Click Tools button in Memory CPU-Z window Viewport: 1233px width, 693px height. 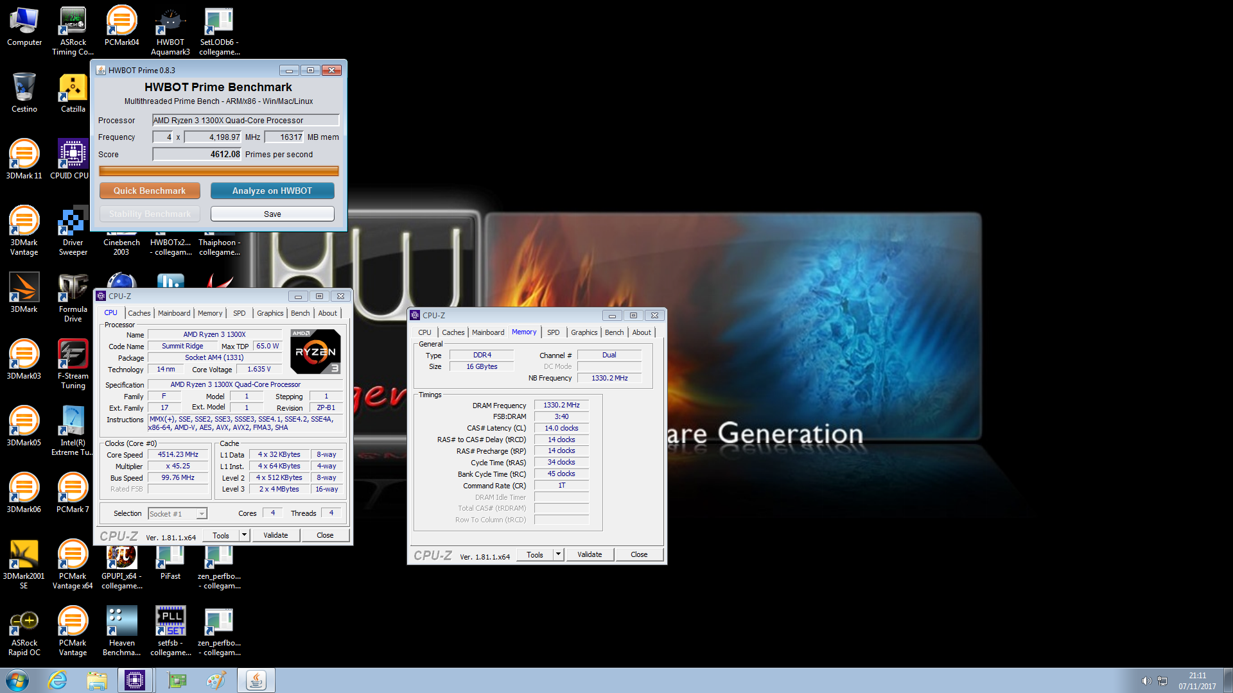[535, 554]
